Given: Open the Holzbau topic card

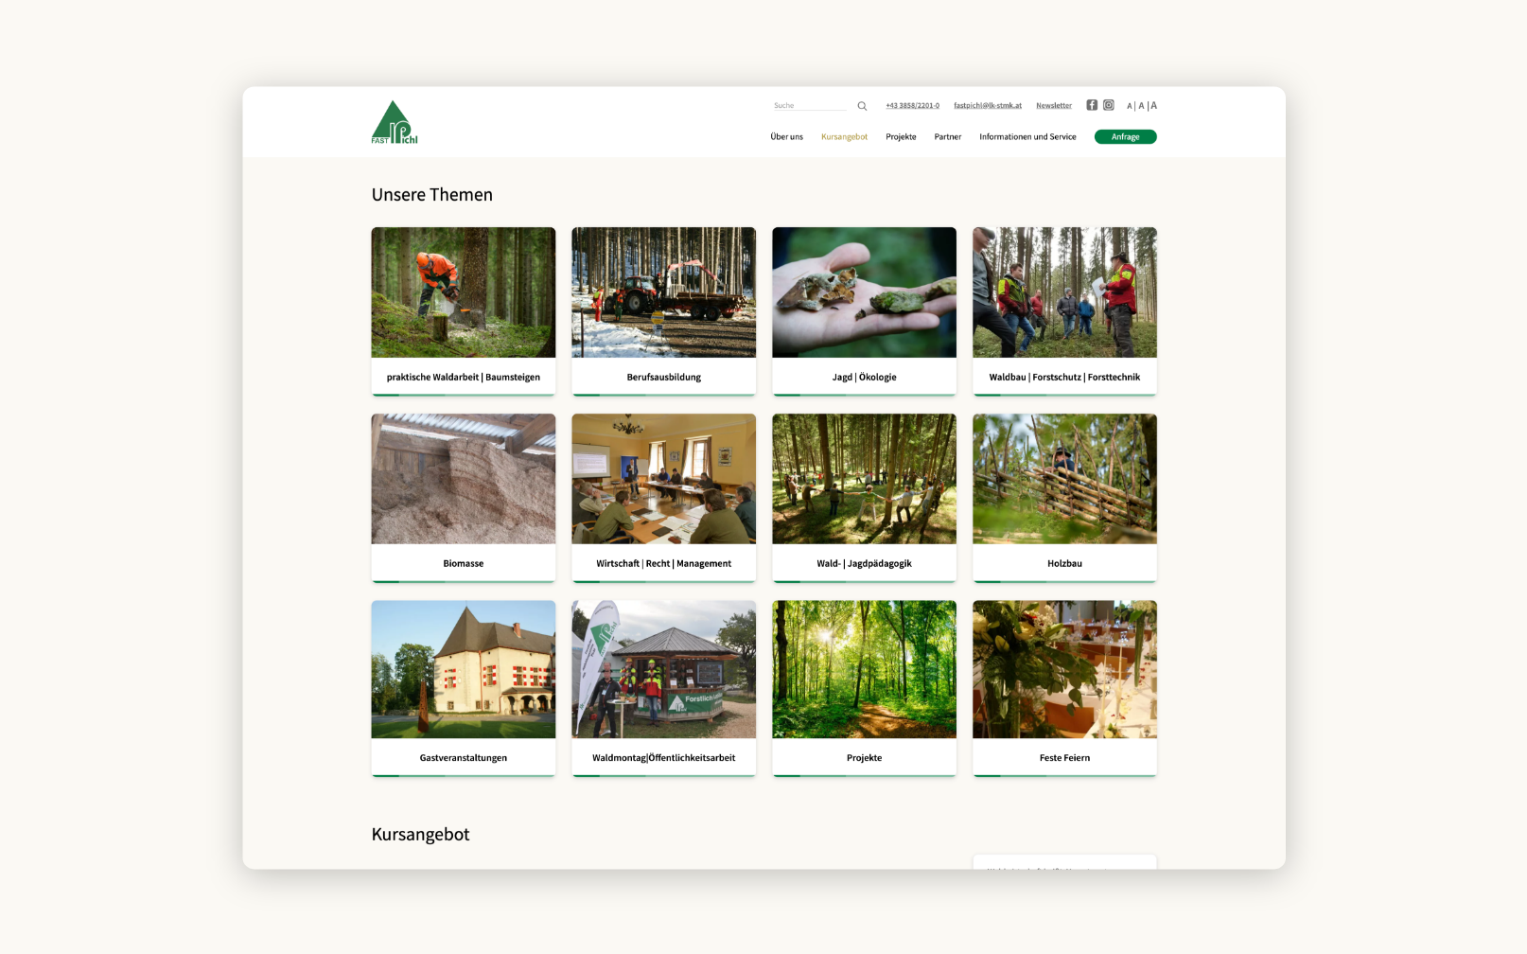Looking at the screenshot, I should click(1064, 497).
